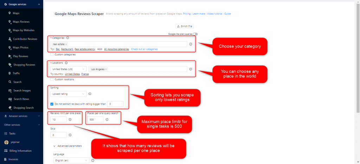
Task: Click info icon right of locations input
Action: pos(191,69)
